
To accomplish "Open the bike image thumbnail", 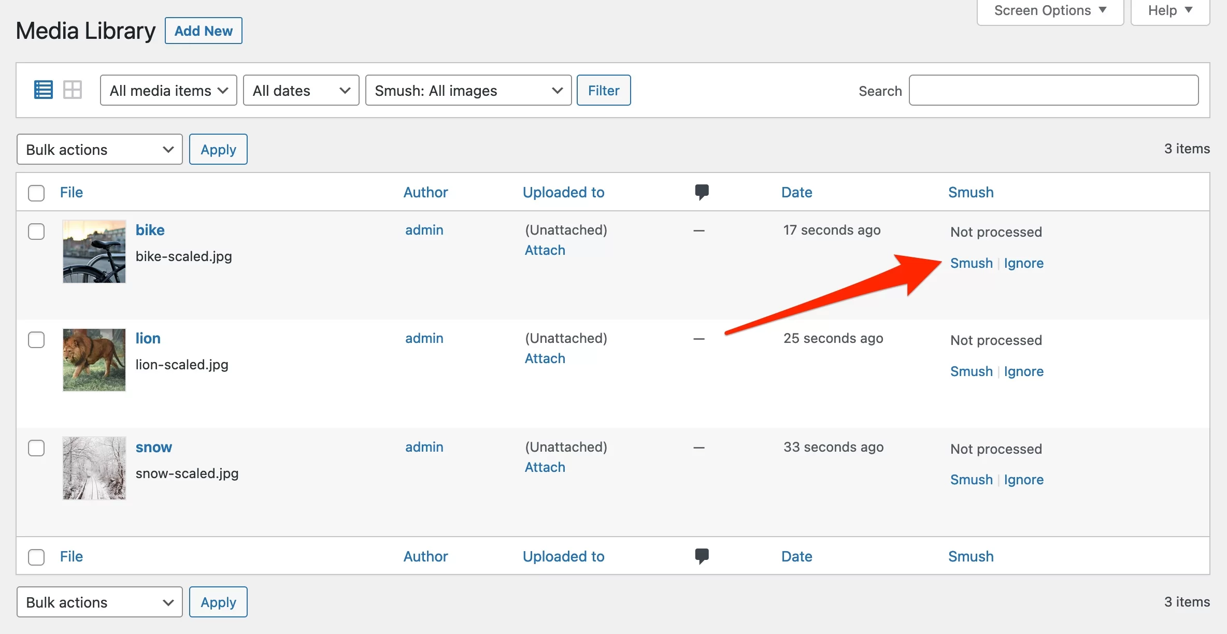I will pos(93,252).
